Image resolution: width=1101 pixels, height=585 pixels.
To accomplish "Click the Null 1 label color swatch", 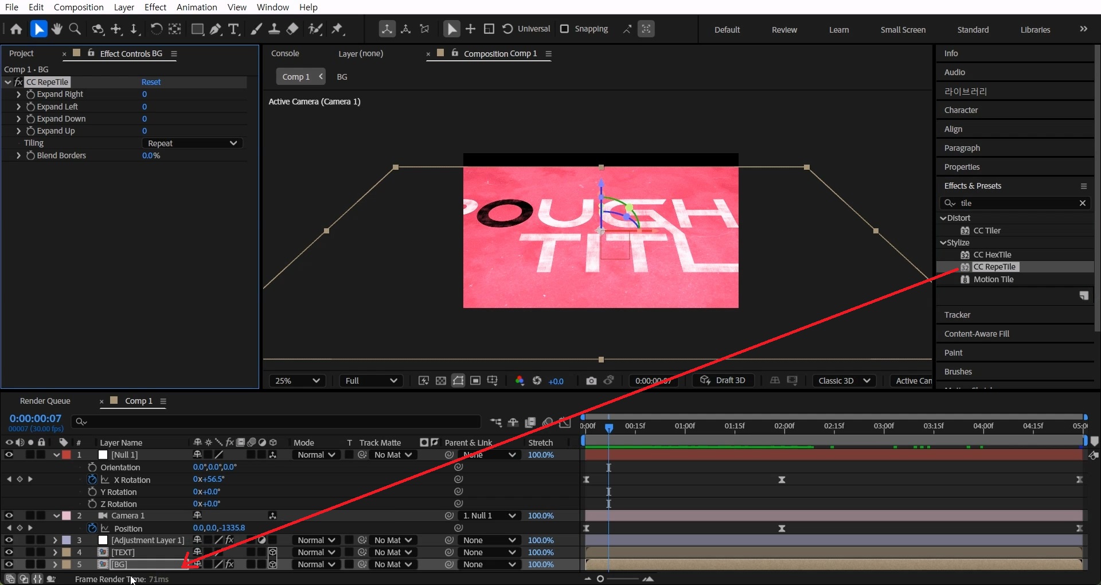I will click(67, 455).
